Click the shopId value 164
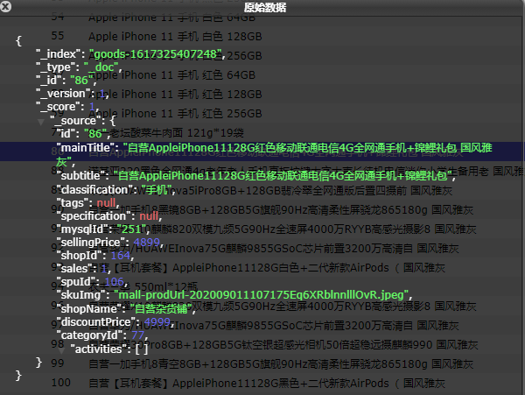 click(x=121, y=256)
